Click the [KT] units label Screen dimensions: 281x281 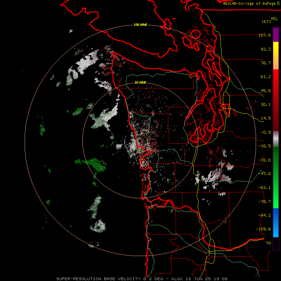[266, 22]
